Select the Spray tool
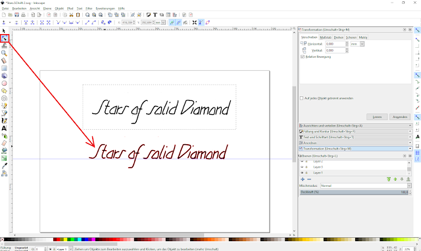The image size is (421, 251). point(4,136)
